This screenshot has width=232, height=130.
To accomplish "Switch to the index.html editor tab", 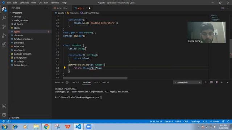I will (62, 8).
